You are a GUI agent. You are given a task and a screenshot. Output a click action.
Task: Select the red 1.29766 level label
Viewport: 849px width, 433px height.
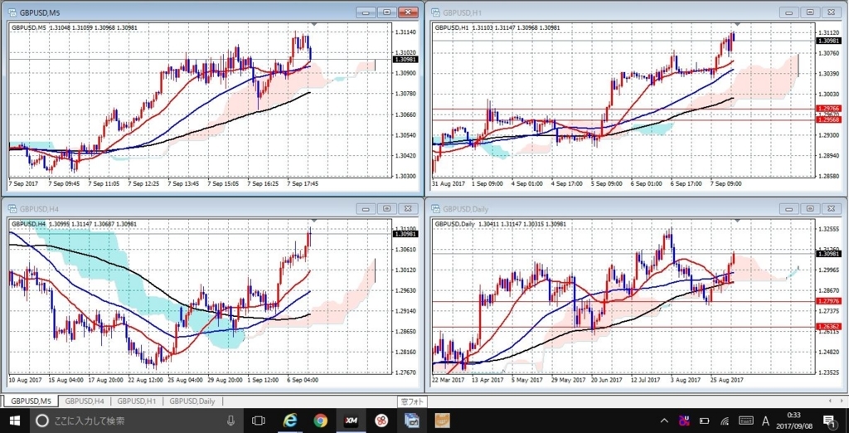[828, 109]
